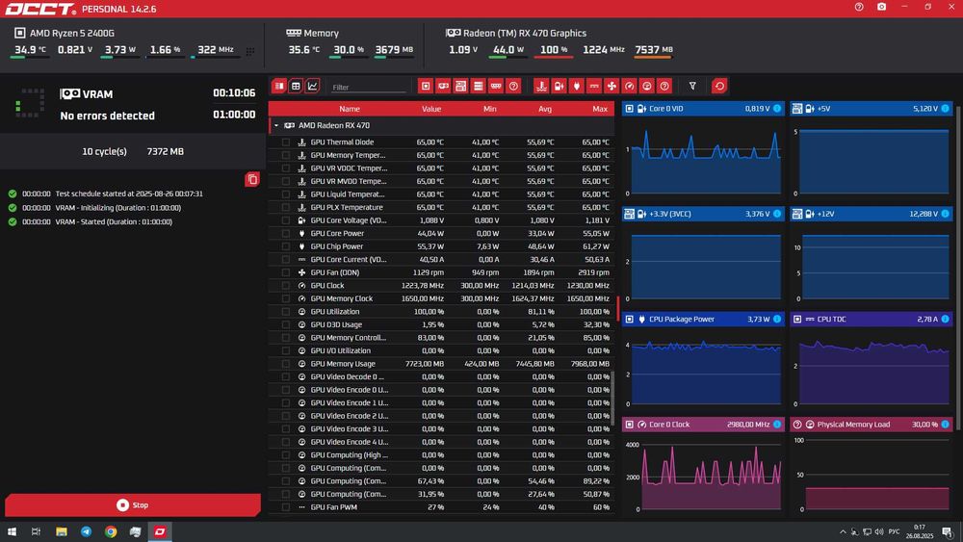Sort table by Value column
The width and height of the screenshot is (963, 542).
tap(431, 109)
